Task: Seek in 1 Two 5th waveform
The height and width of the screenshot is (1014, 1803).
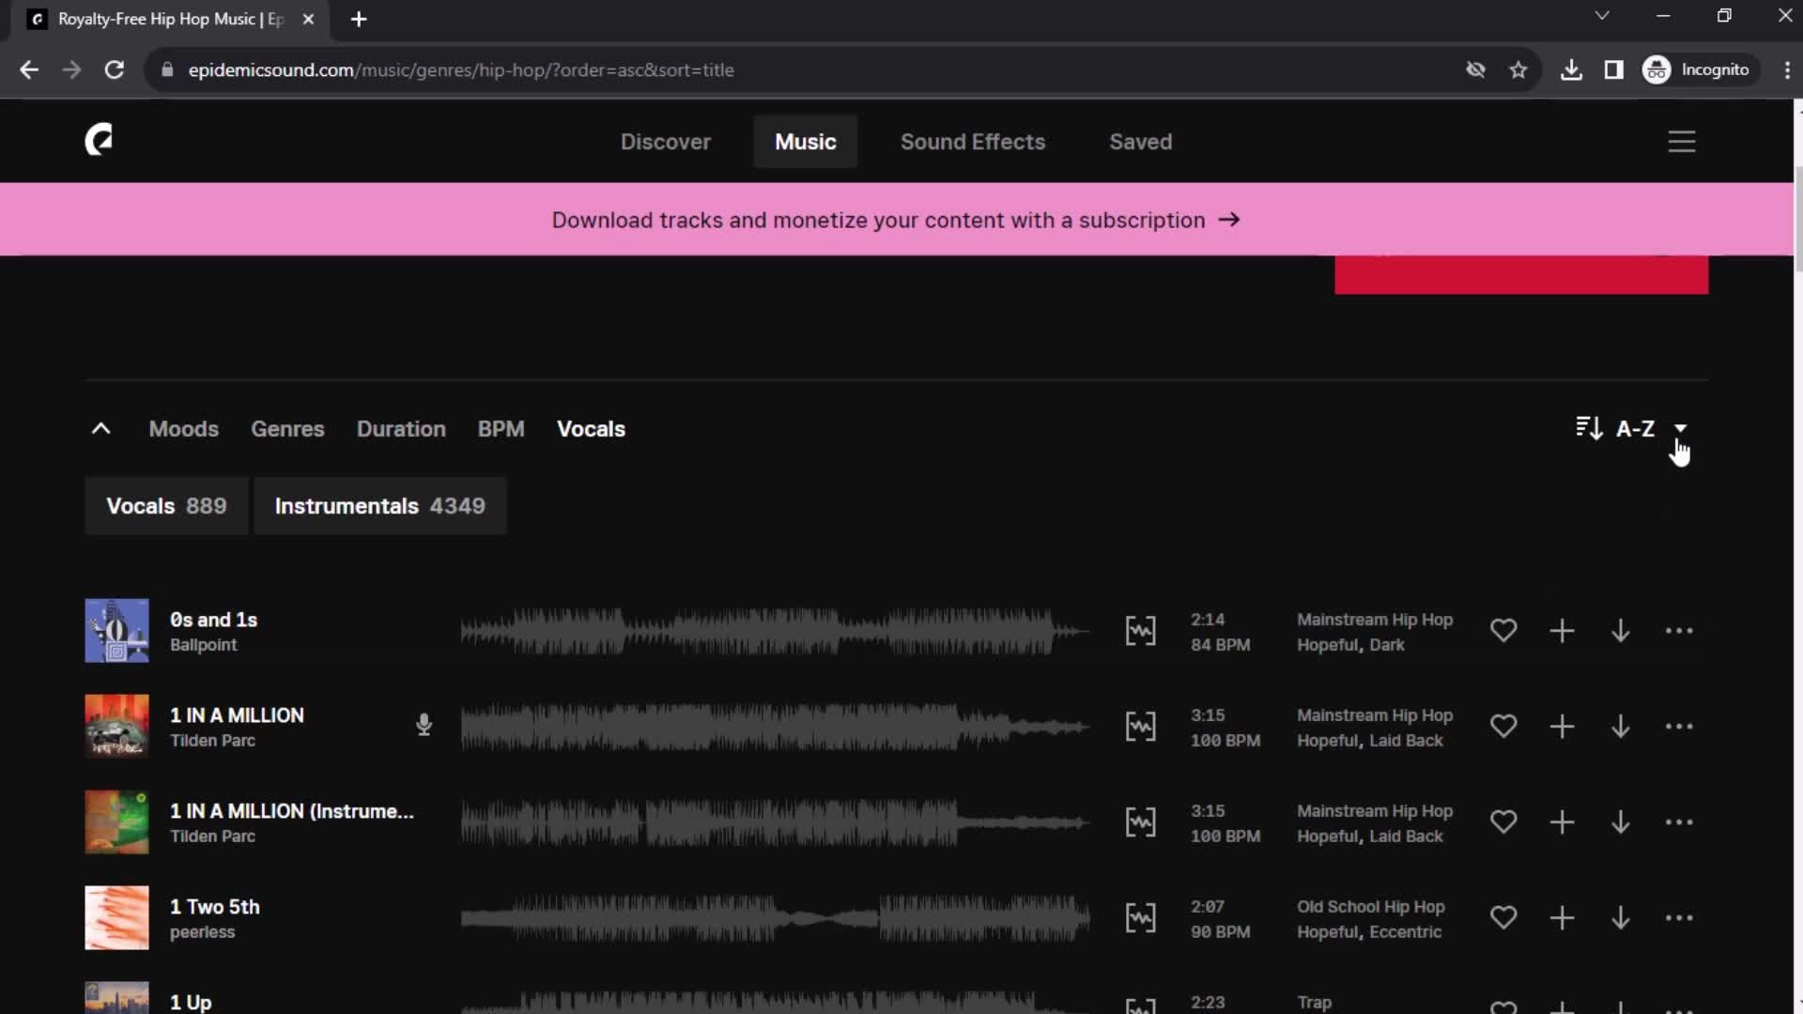Action: tap(776, 918)
